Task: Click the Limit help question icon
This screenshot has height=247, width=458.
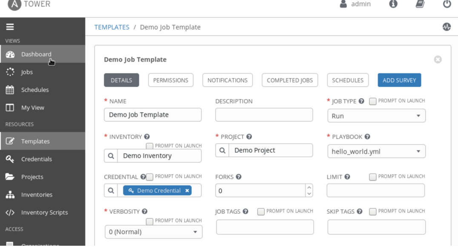Action: click(x=347, y=177)
